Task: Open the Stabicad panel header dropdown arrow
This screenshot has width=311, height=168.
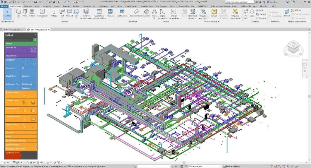Action: click(35, 35)
